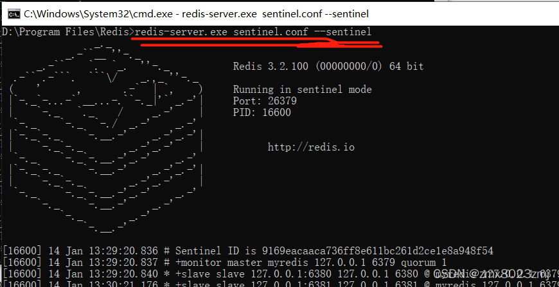The image size is (559, 287).
Task: Click the 'Running in sentinel mode' text
Action: tap(303, 89)
